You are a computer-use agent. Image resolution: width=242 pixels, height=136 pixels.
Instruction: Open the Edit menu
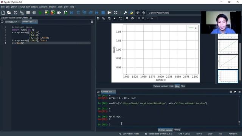(x=8, y=7)
